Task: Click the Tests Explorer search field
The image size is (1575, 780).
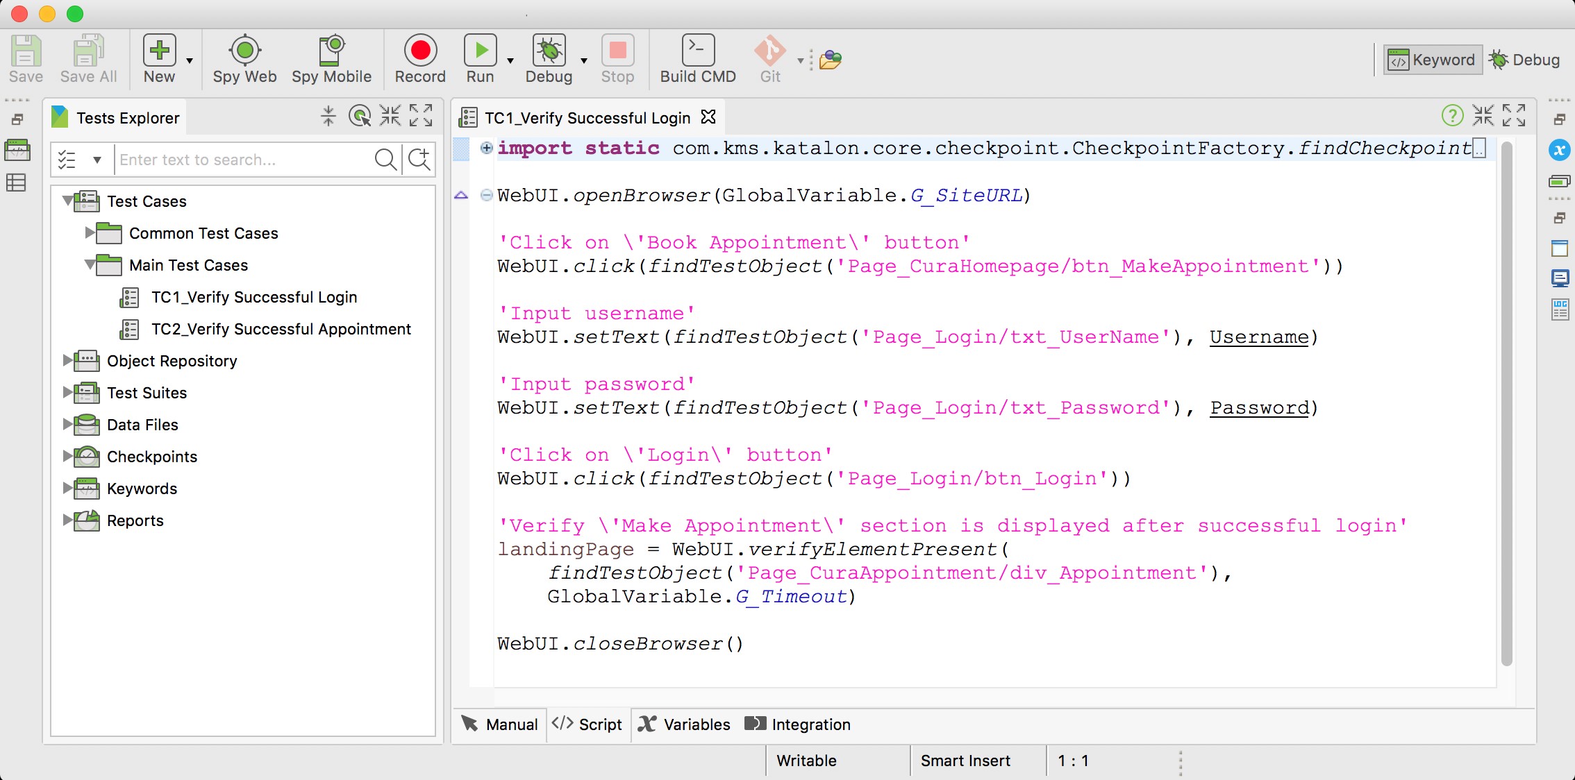Action: 243,160
